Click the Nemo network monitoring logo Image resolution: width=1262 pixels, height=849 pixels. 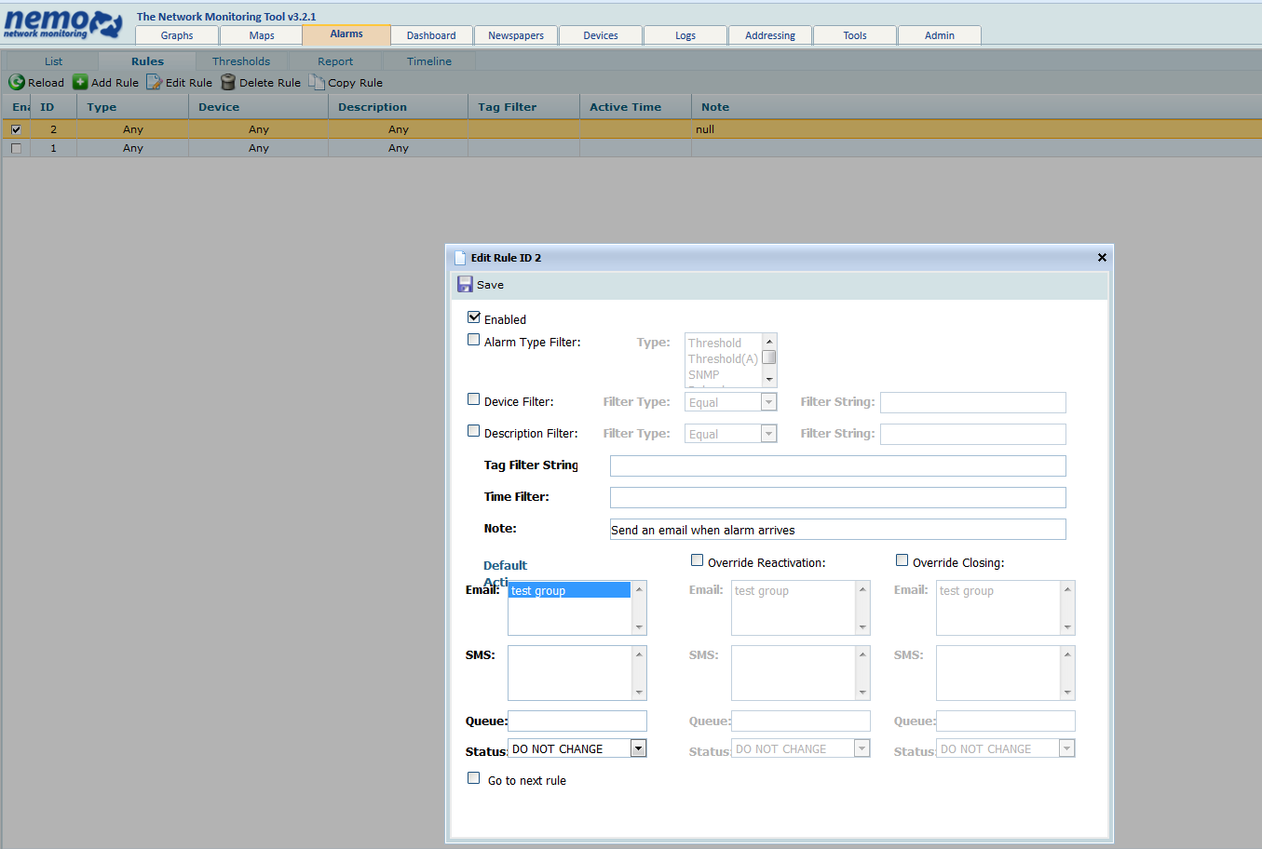pyautogui.click(x=62, y=24)
